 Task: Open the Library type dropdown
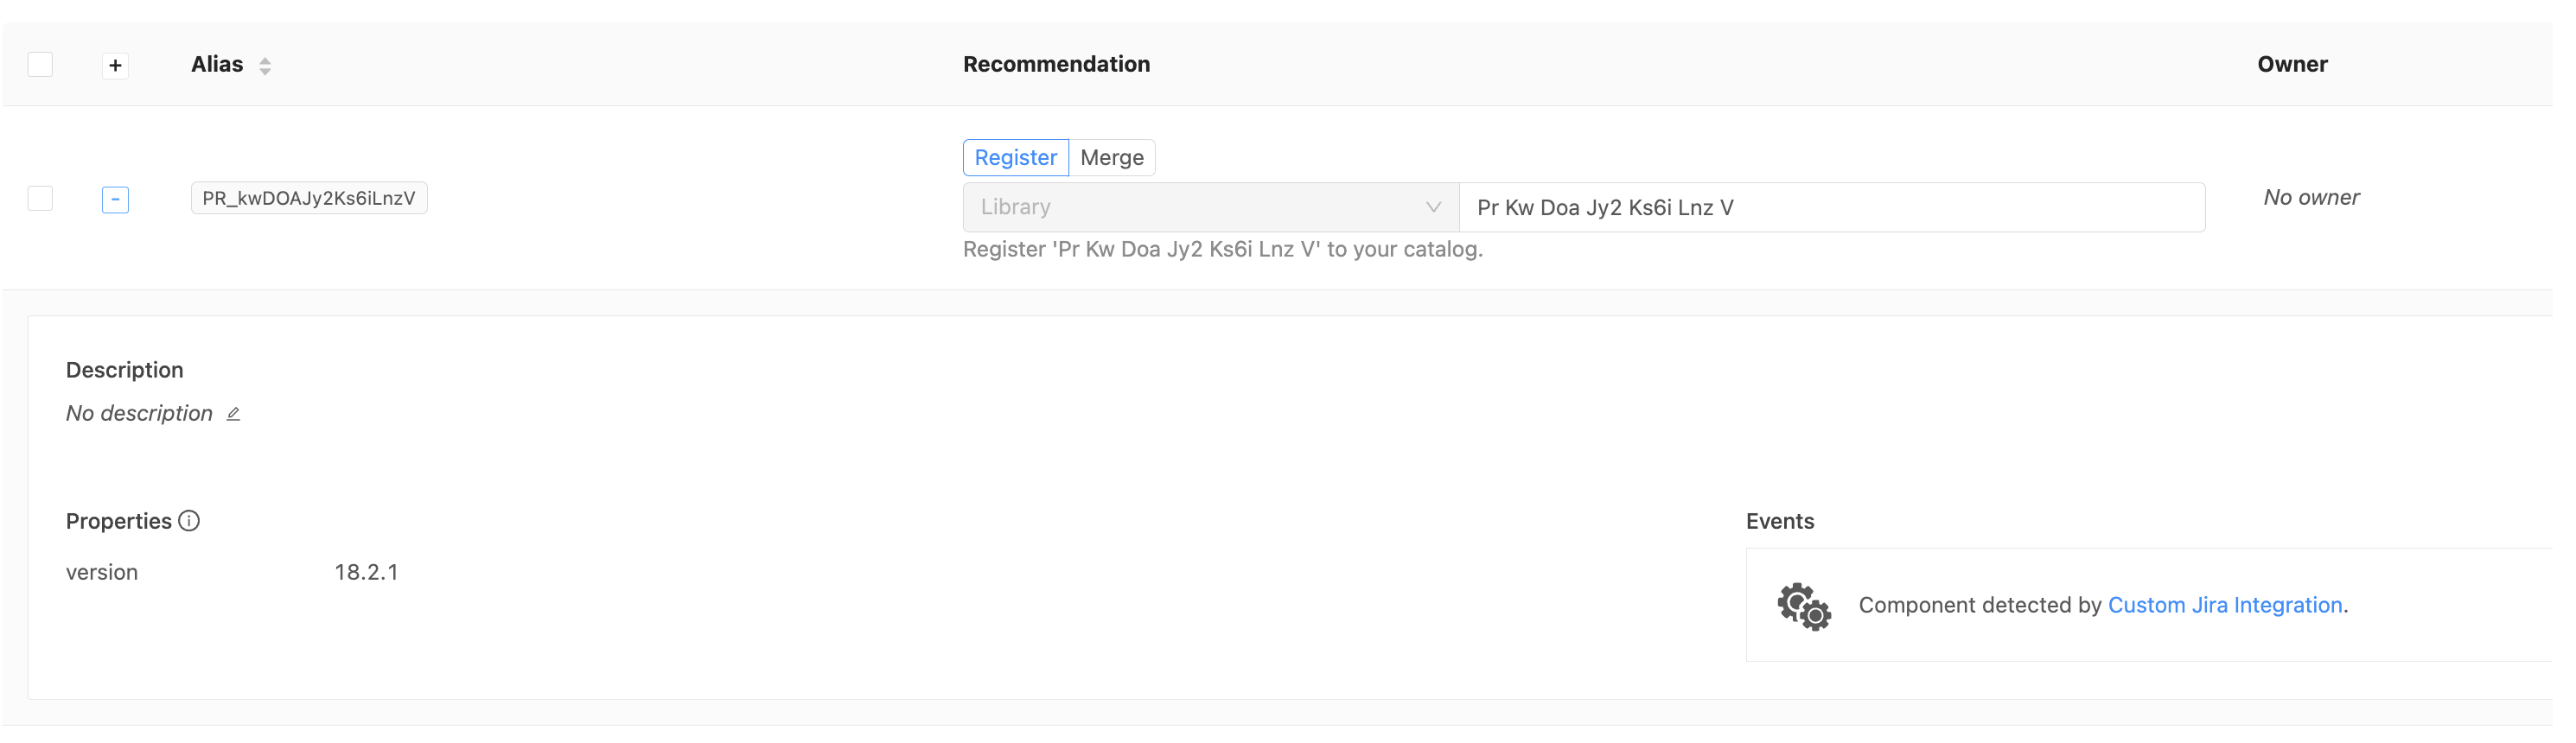pyautogui.click(x=1210, y=207)
